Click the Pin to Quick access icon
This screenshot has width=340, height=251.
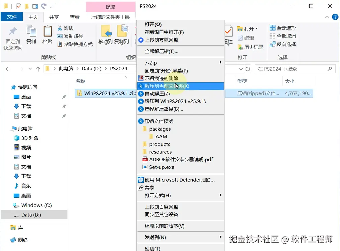point(13,32)
